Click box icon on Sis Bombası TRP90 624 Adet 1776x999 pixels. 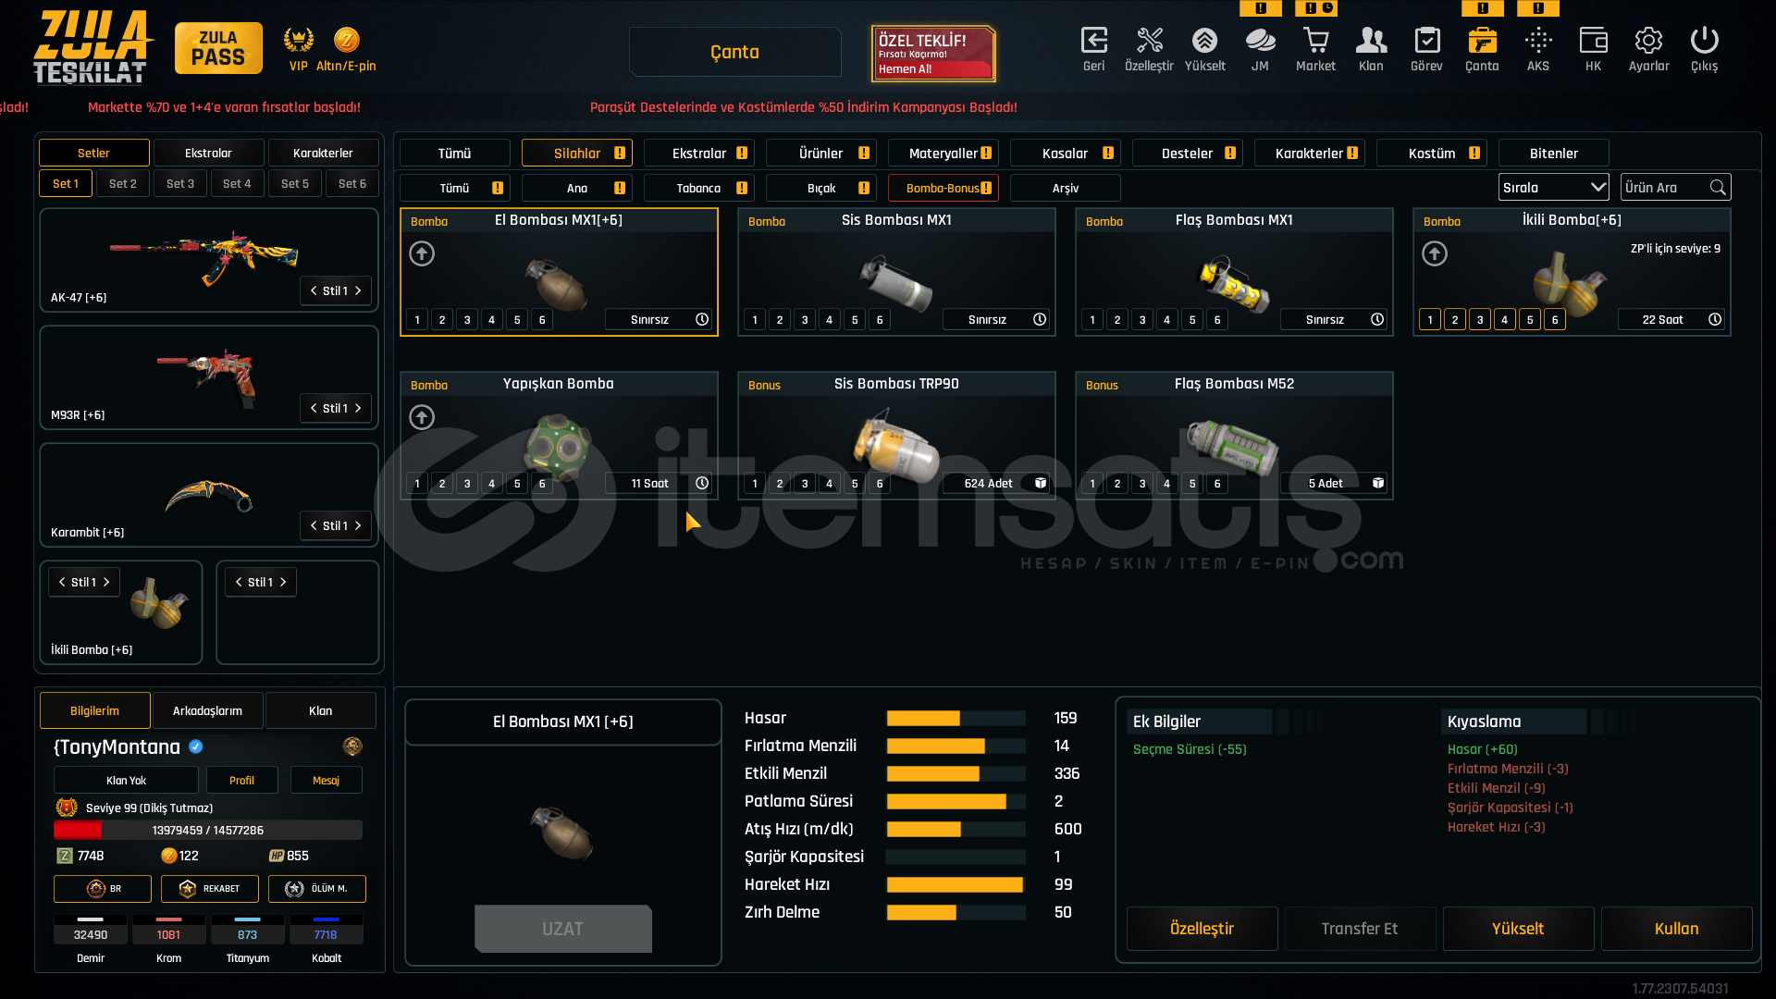pyautogui.click(x=1041, y=483)
